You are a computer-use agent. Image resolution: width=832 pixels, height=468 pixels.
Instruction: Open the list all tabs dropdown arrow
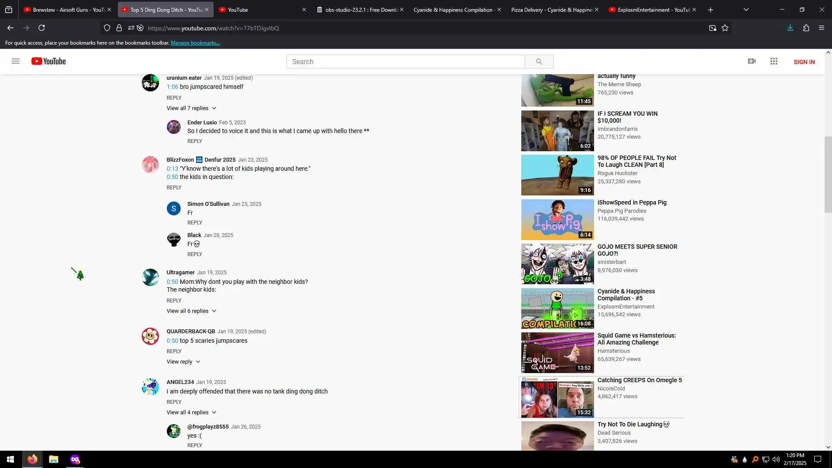(746, 10)
